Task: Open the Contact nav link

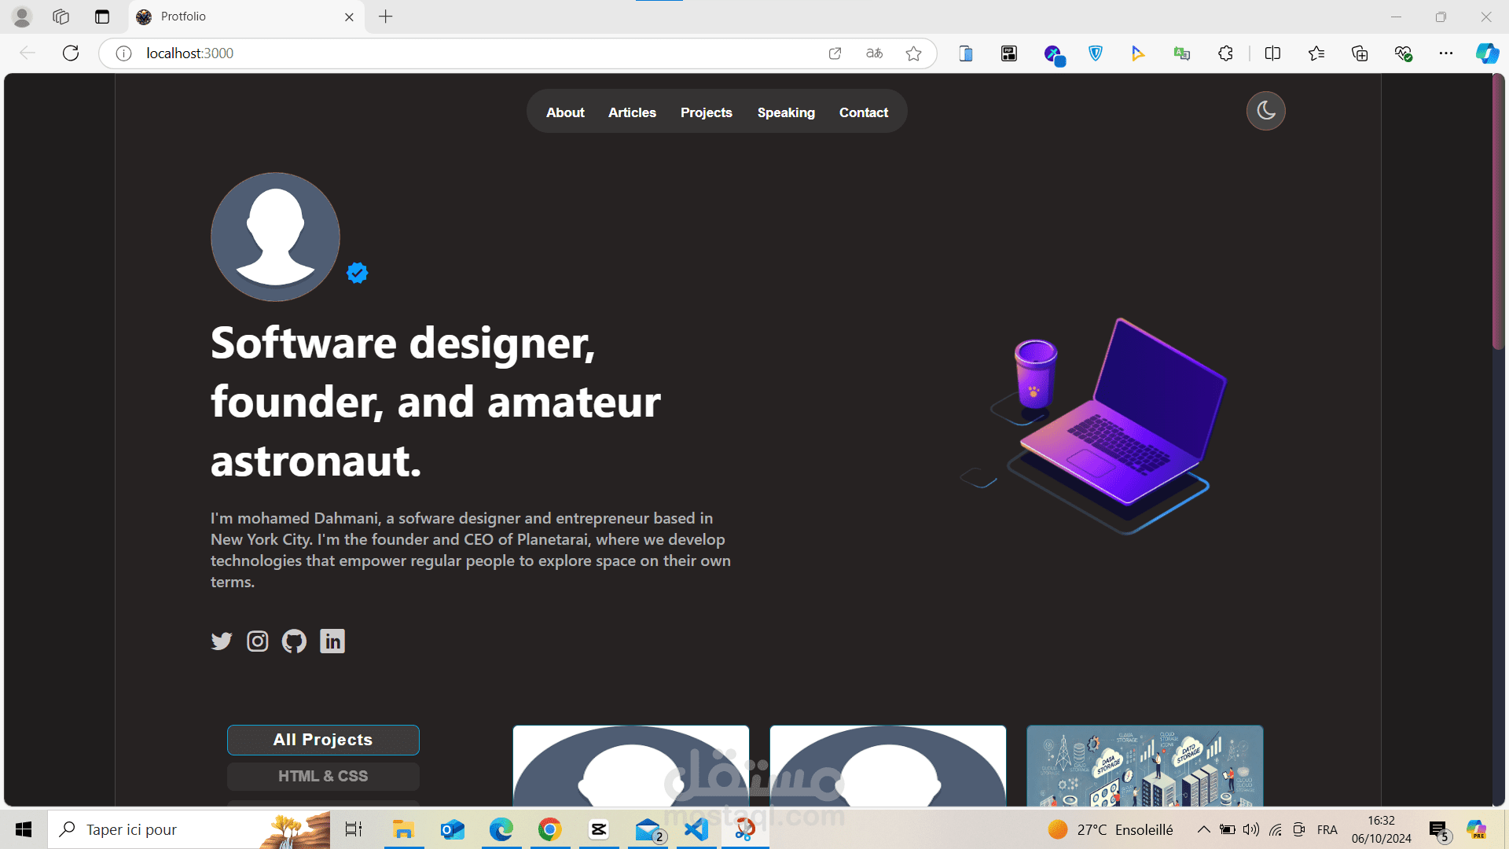Action: pyautogui.click(x=864, y=112)
